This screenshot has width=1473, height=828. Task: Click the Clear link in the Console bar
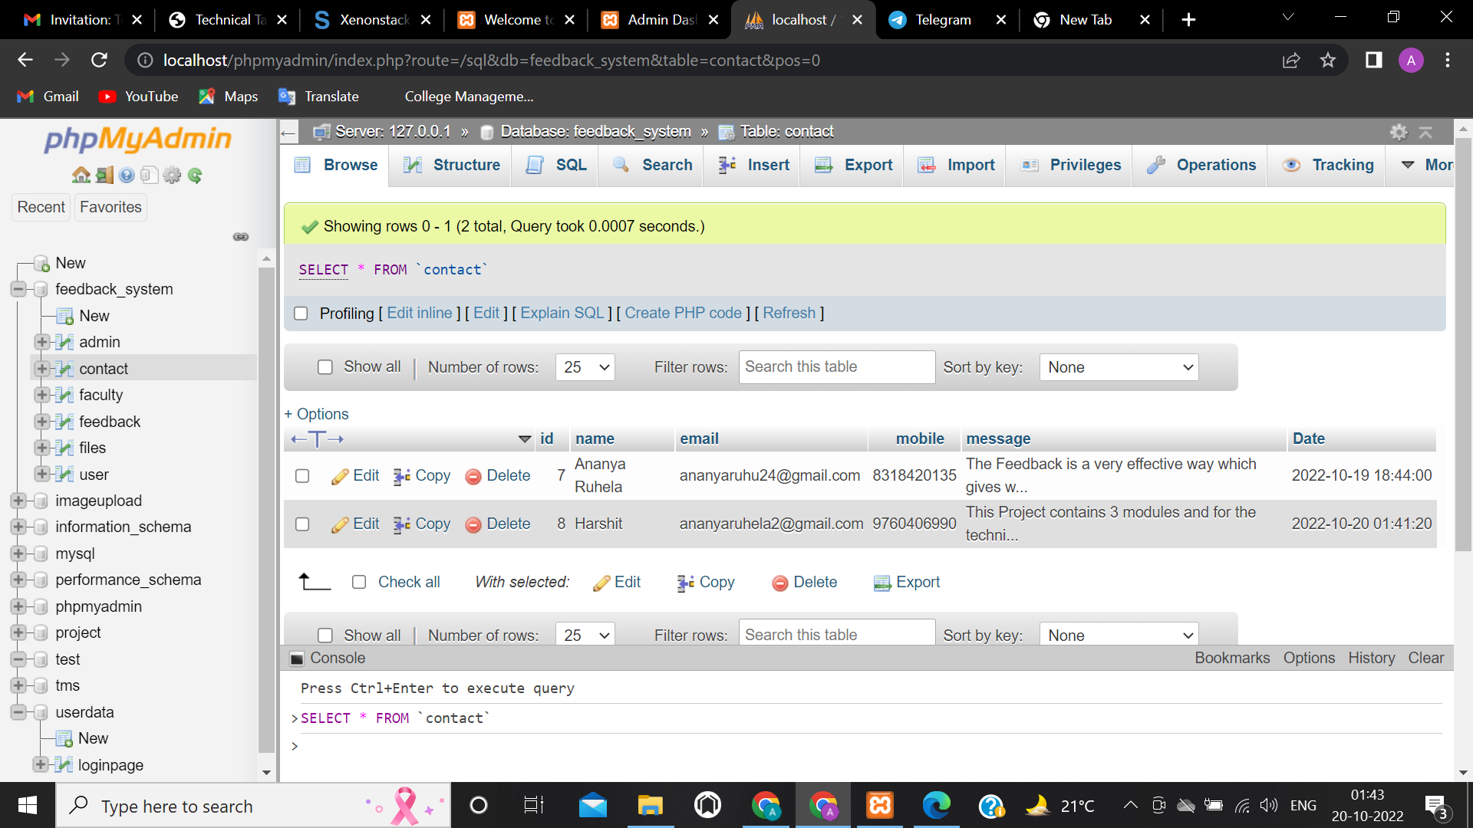pos(1425,658)
